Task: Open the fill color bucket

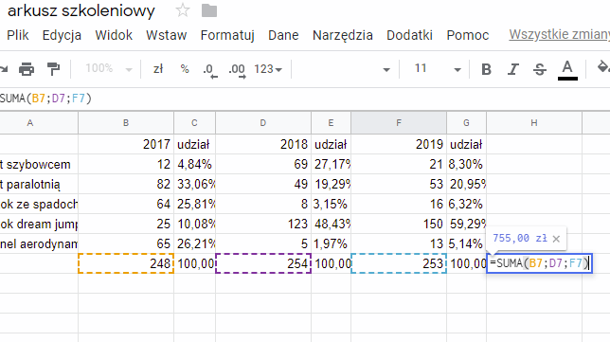Action: point(603,67)
